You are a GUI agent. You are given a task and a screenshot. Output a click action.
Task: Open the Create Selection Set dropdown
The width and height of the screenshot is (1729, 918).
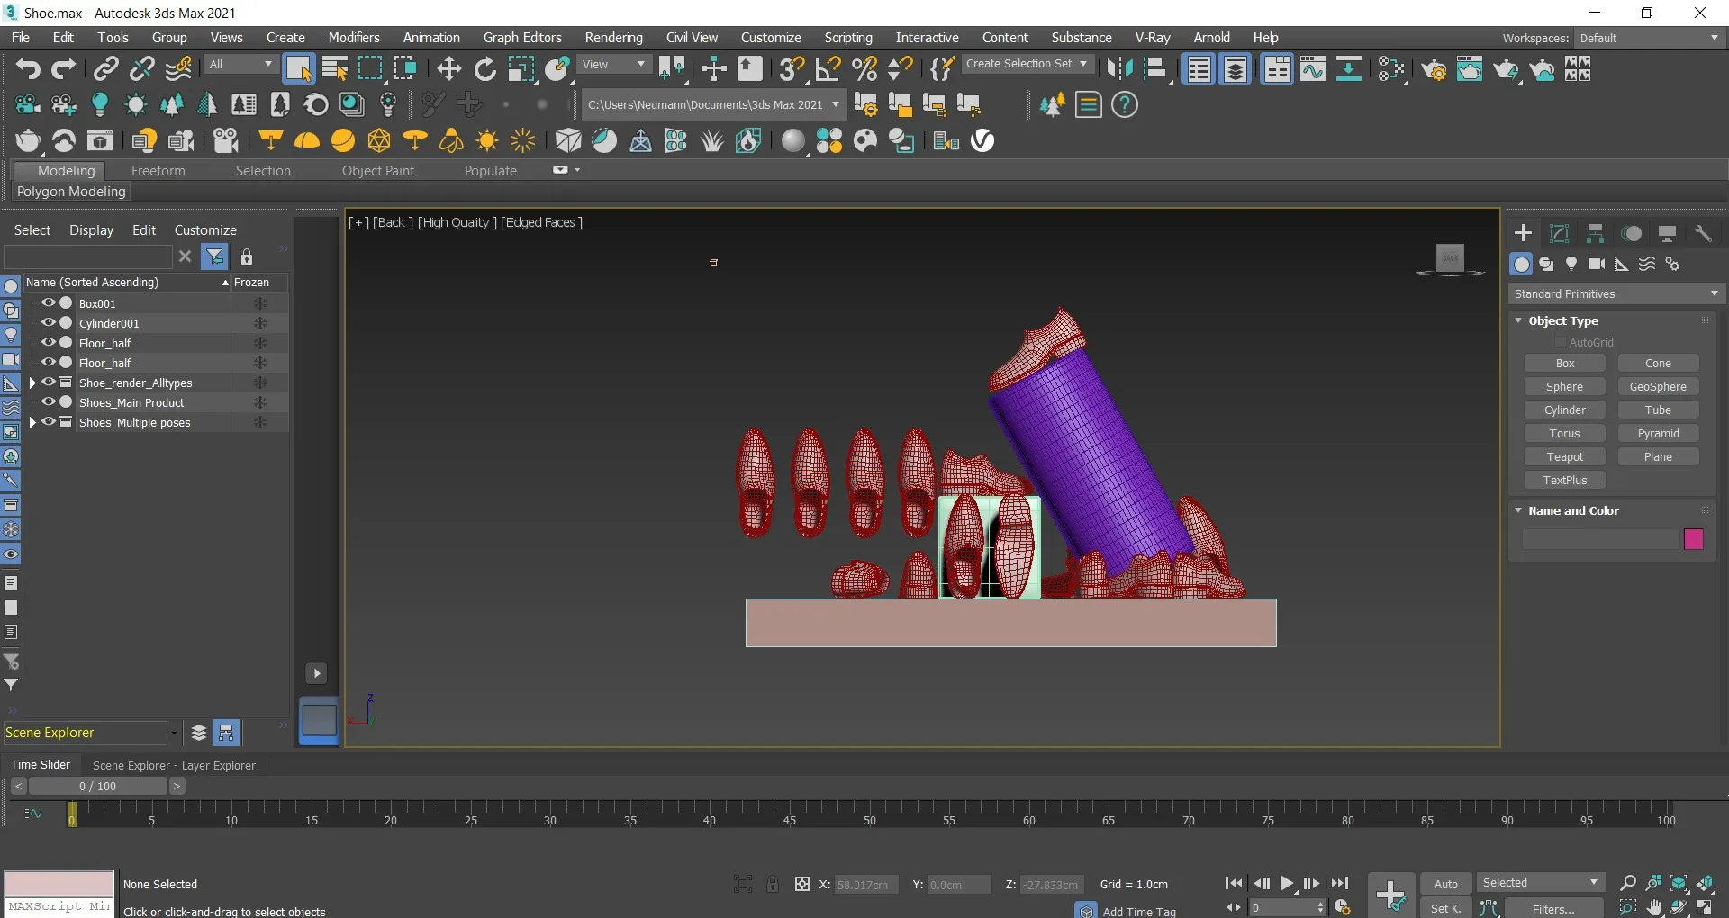pyautogui.click(x=1028, y=64)
